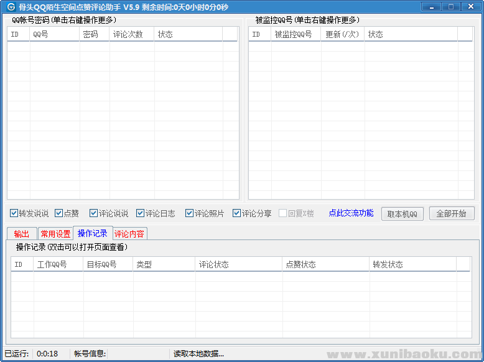Disable the 评论说说 option

point(93,213)
